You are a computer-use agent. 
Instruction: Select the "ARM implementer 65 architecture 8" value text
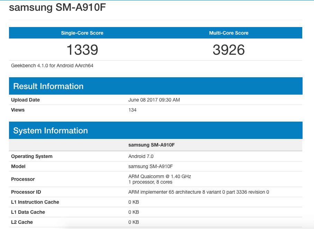tap(167, 192)
